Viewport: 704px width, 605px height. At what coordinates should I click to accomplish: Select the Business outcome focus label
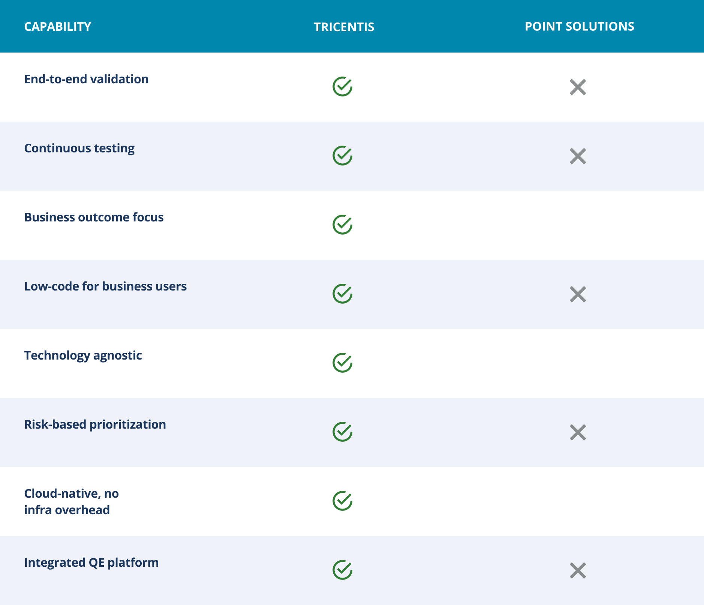click(x=94, y=217)
